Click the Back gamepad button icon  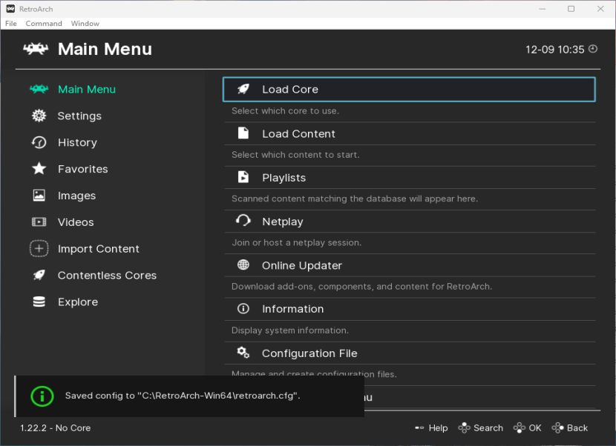tap(557, 428)
